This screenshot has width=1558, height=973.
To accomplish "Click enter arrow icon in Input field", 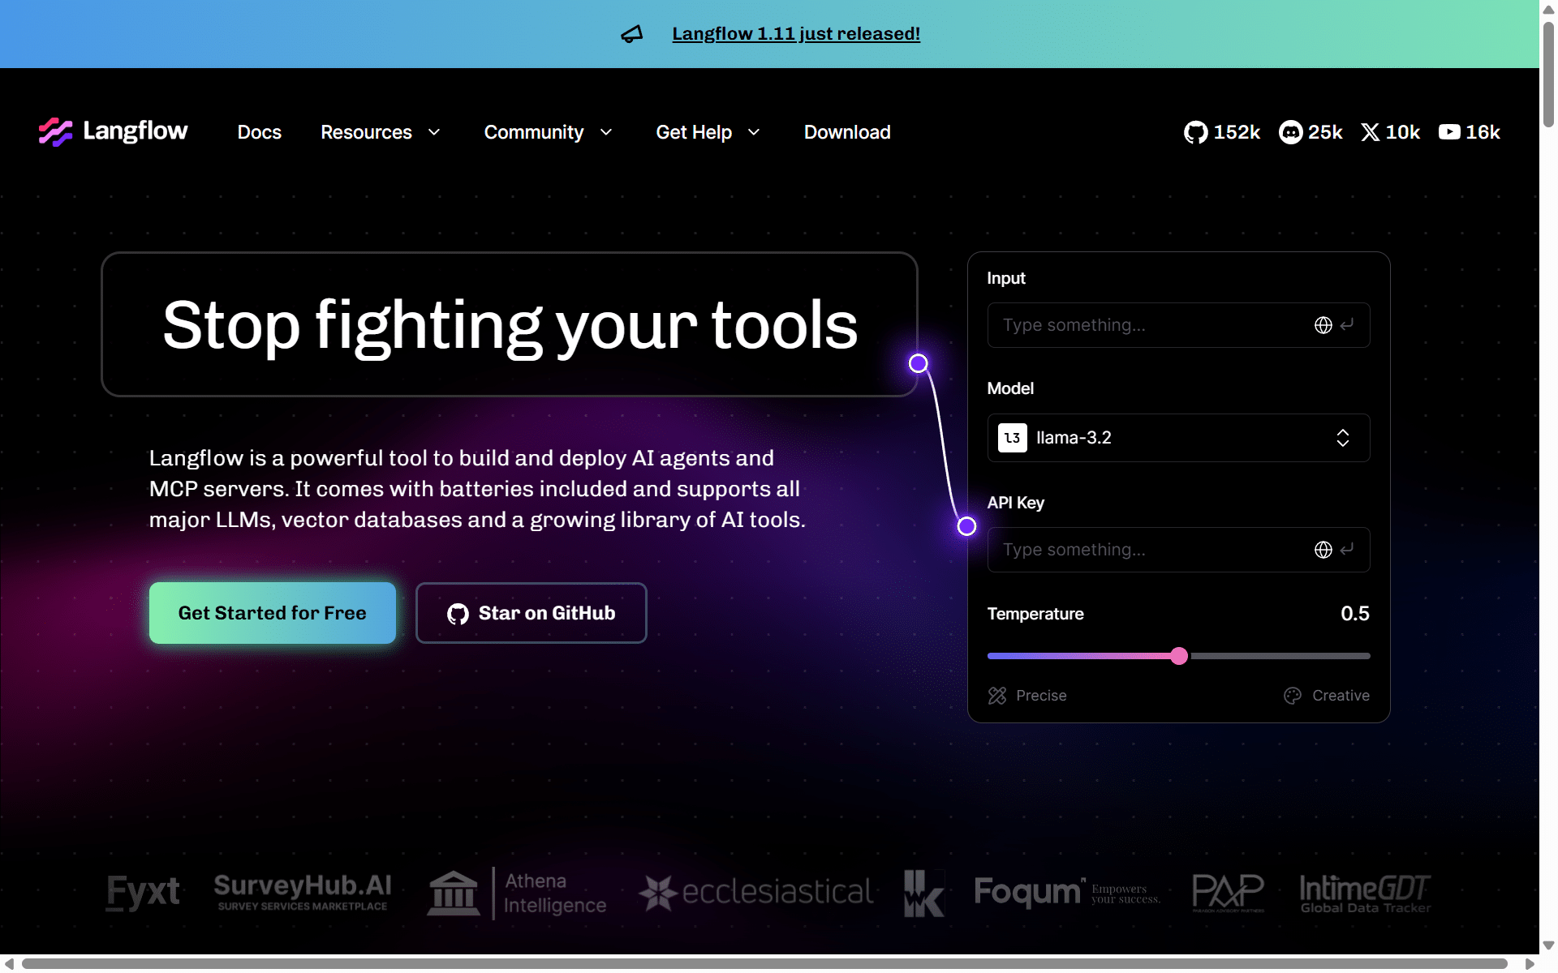I will pos(1347,325).
